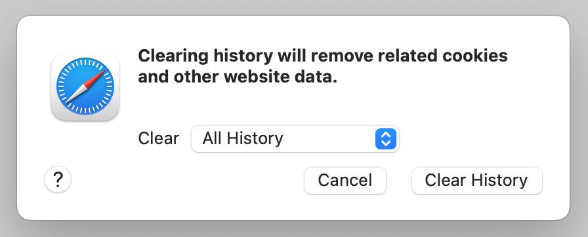Open the Clear time range selector
The height and width of the screenshot is (237, 588).
coord(295,139)
